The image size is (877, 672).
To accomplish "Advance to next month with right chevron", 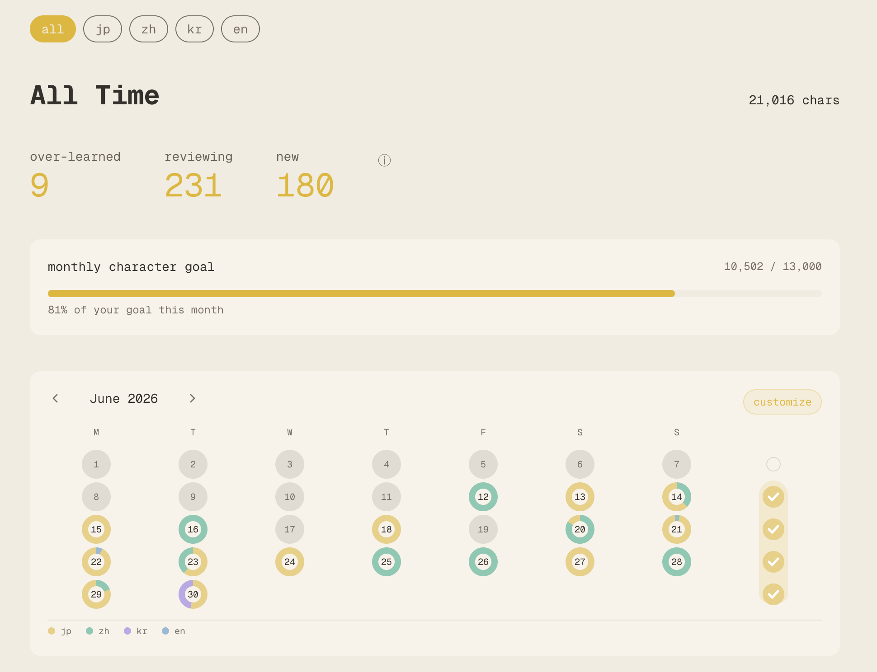I will click(x=192, y=398).
